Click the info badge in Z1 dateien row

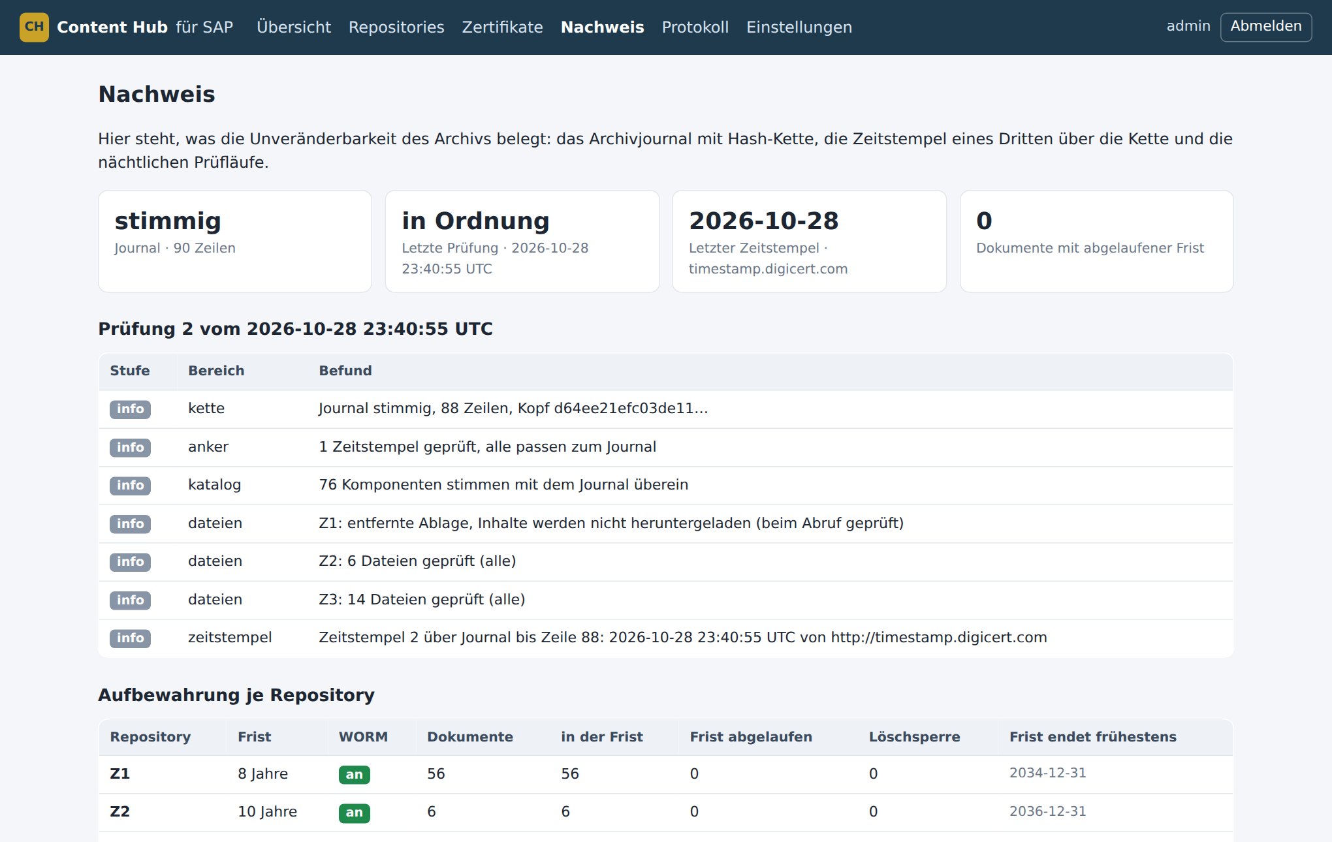[130, 523]
